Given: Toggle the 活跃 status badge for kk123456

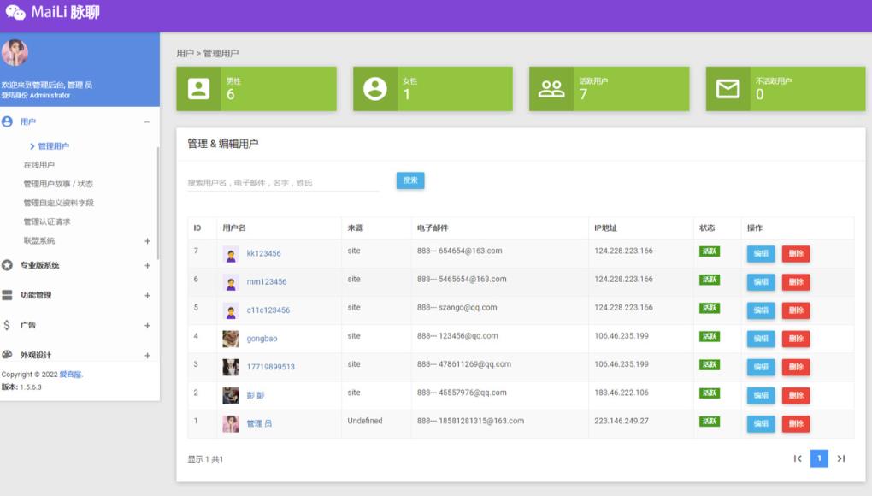Looking at the screenshot, I should (x=708, y=252).
